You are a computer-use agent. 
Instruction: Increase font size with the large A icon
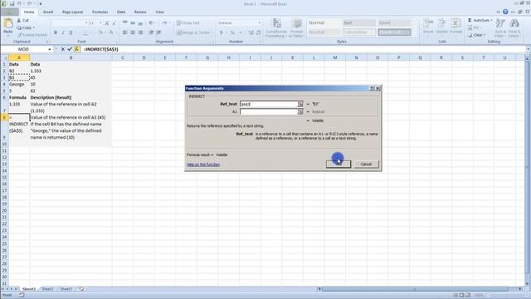click(107, 23)
